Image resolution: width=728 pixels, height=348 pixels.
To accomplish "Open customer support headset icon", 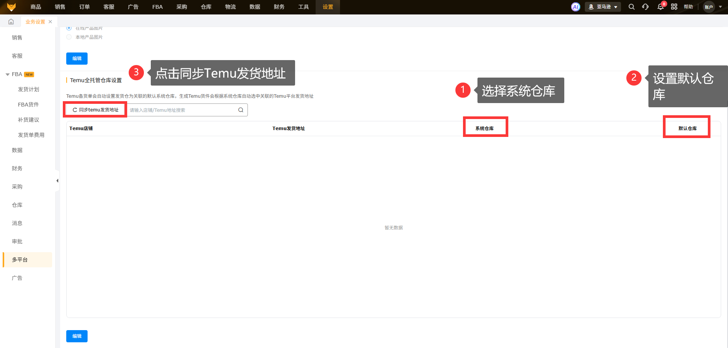I will (645, 7).
